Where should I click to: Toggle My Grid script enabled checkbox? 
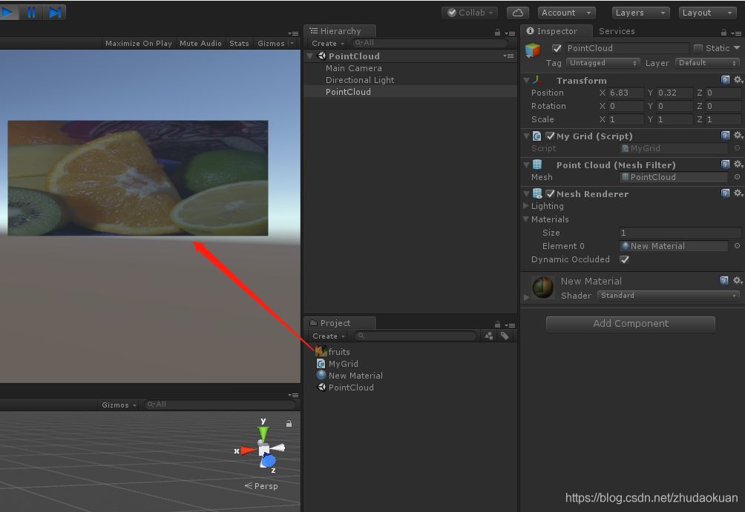pyautogui.click(x=550, y=136)
